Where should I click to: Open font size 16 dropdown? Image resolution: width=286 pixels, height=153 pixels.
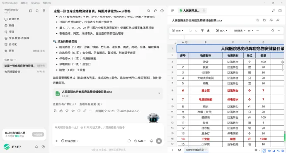click(250, 31)
